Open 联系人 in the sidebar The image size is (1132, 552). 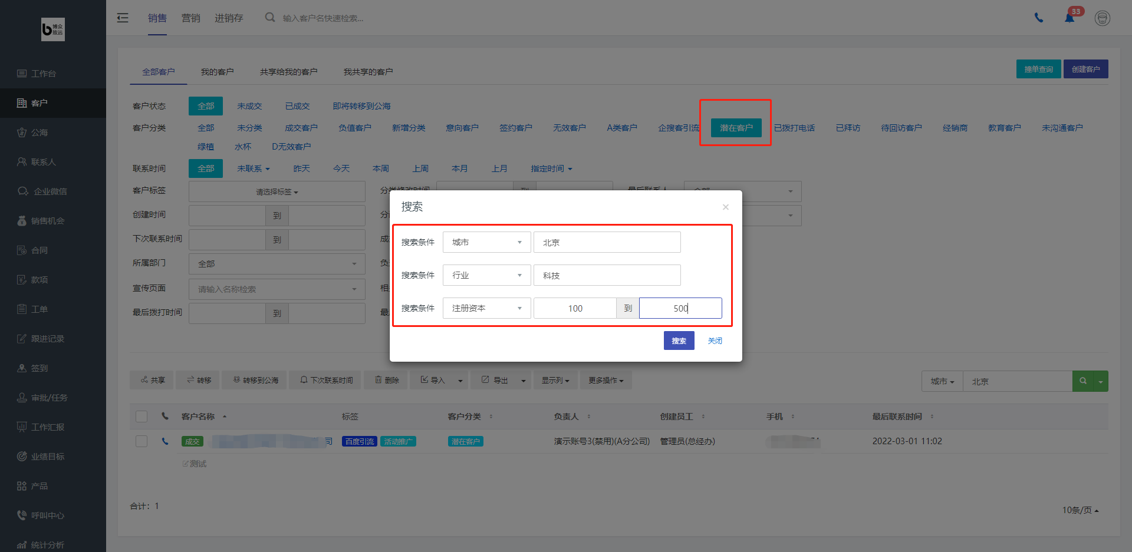53,162
